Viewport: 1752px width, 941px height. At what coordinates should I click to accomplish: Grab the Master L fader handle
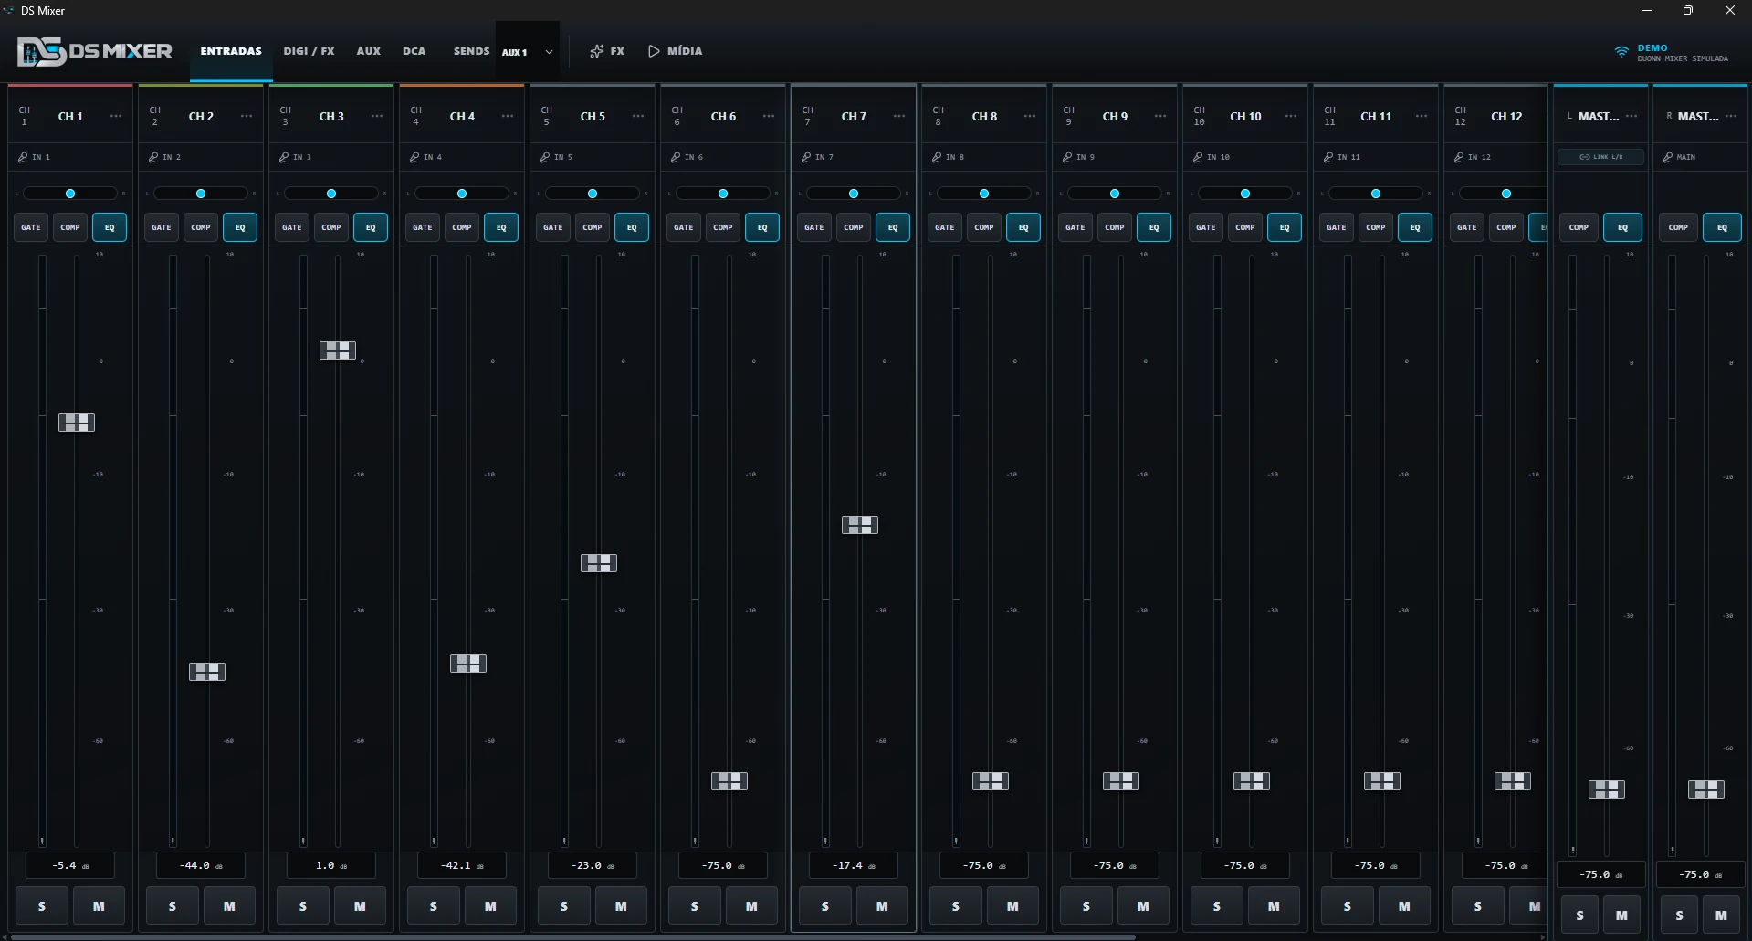tap(1607, 789)
